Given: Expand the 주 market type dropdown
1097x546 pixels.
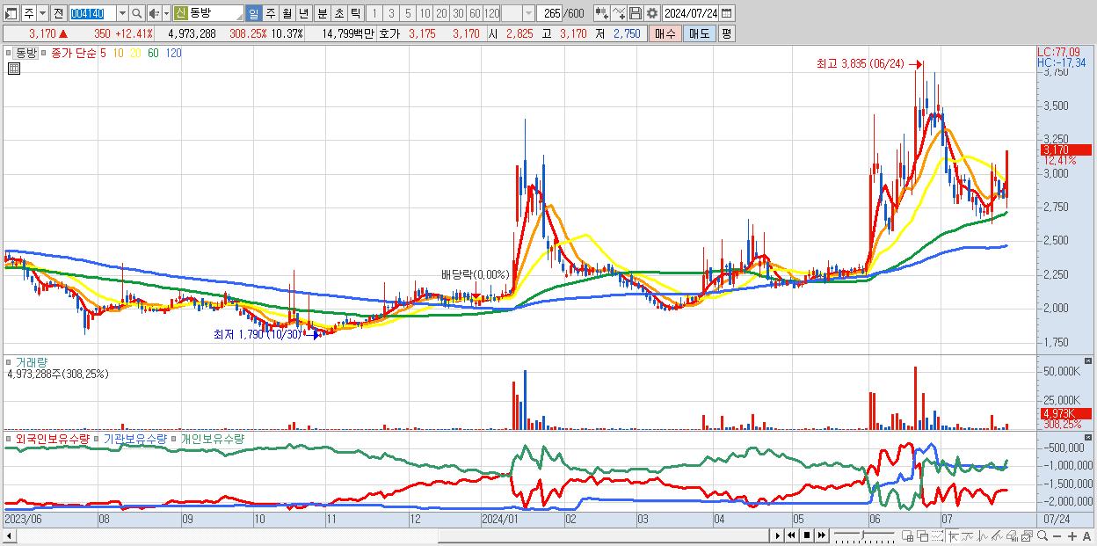Looking at the screenshot, I should point(42,14).
